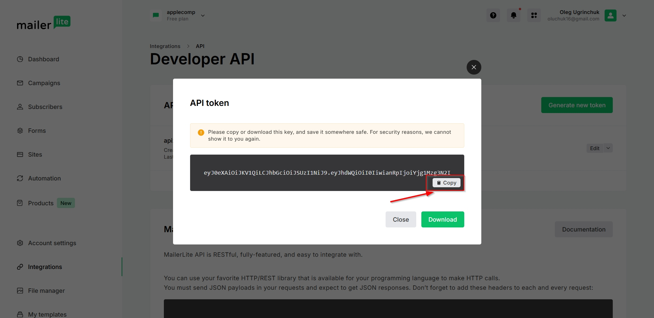
Task: Click the applecomp account flag icon
Action: point(156,15)
